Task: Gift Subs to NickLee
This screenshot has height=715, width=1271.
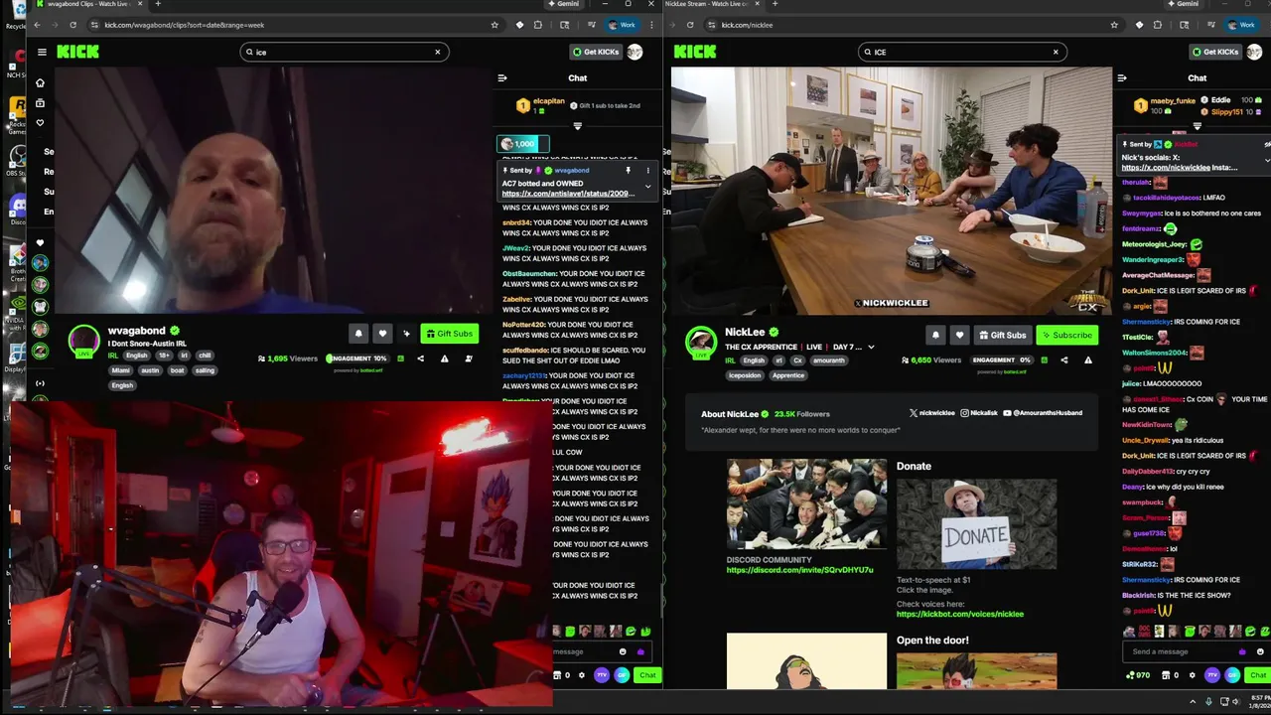Action: click(1002, 336)
